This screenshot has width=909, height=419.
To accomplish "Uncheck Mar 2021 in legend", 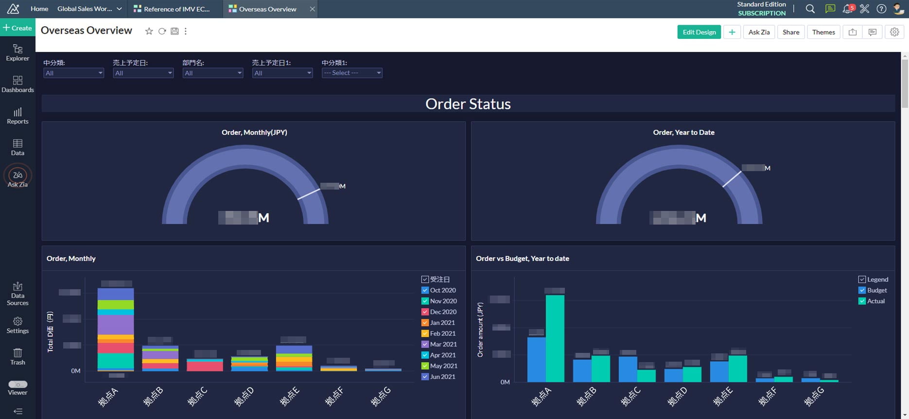I will [x=425, y=344].
